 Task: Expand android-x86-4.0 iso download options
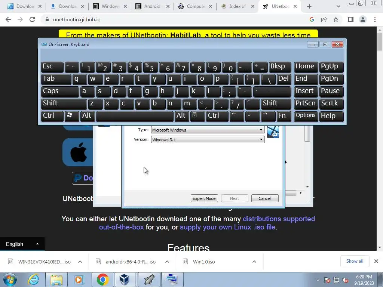coord(167,262)
